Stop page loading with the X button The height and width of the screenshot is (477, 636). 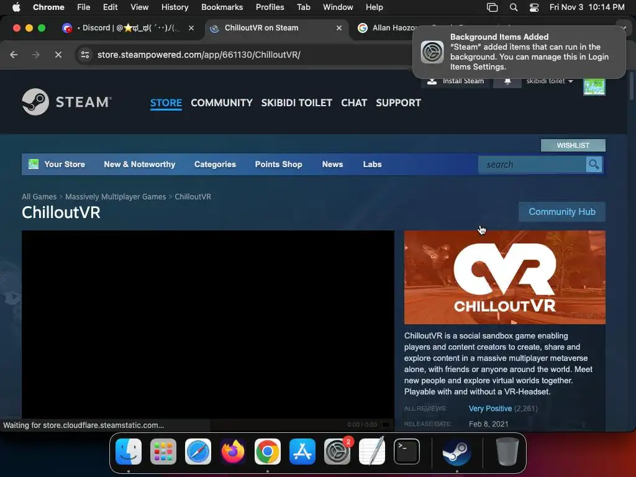pos(58,55)
